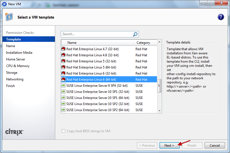Switch to the Home Server step
The width and height of the screenshot is (230, 153).
point(16,59)
